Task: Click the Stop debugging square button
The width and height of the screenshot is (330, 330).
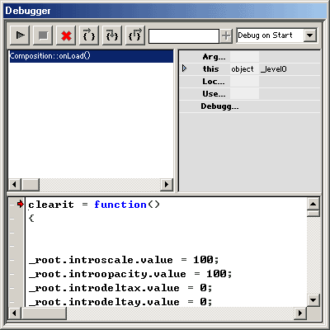Action: (43, 35)
